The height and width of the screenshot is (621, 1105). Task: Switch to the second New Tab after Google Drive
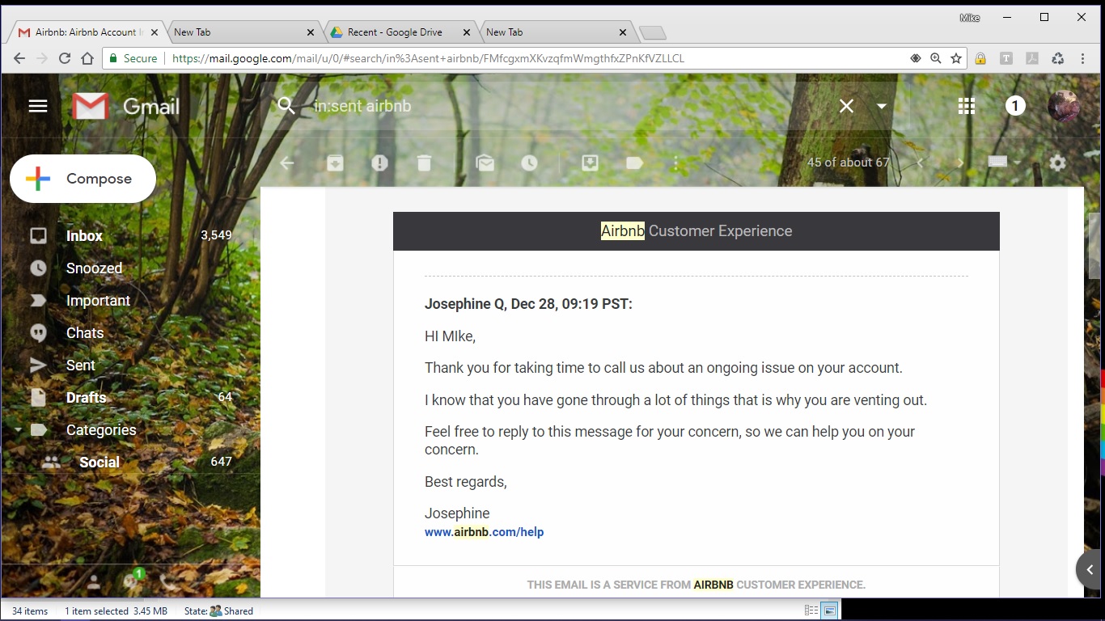(x=554, y=32)
